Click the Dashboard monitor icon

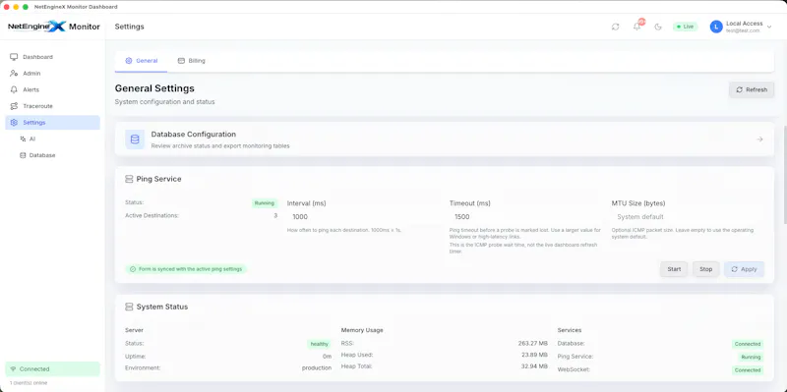[14, 57]
